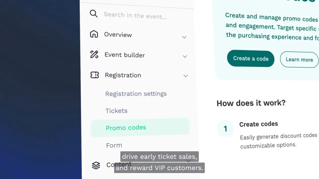Expand the Overview section chevron
Viewport: 319px width, 179px height.
click(184, 37)
